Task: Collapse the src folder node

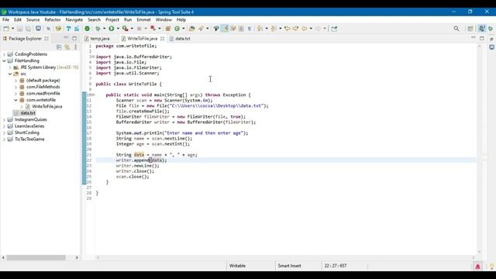Action: [x=10, y=74]
